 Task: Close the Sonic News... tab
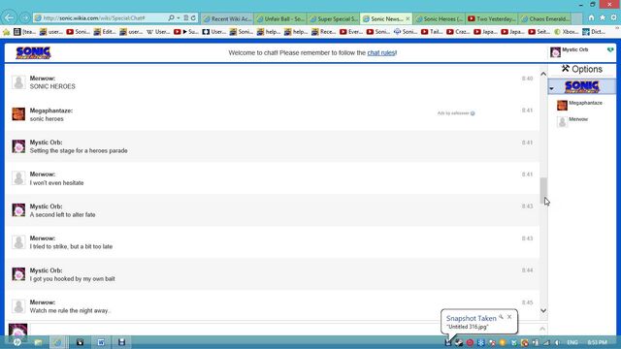(408, 18)
